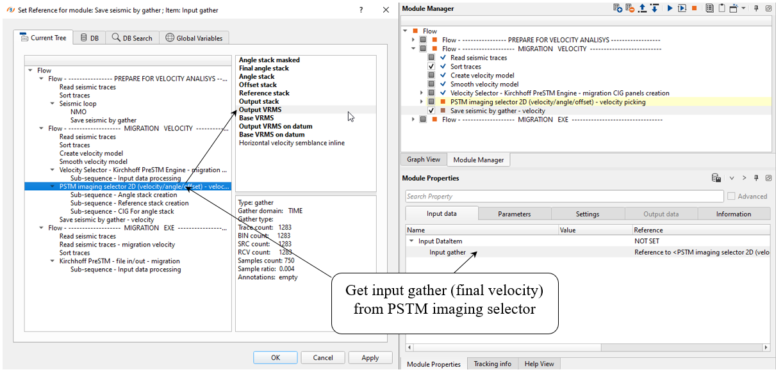776x372 pixels.
Task: Click the OK button
Action: (275, 358)
